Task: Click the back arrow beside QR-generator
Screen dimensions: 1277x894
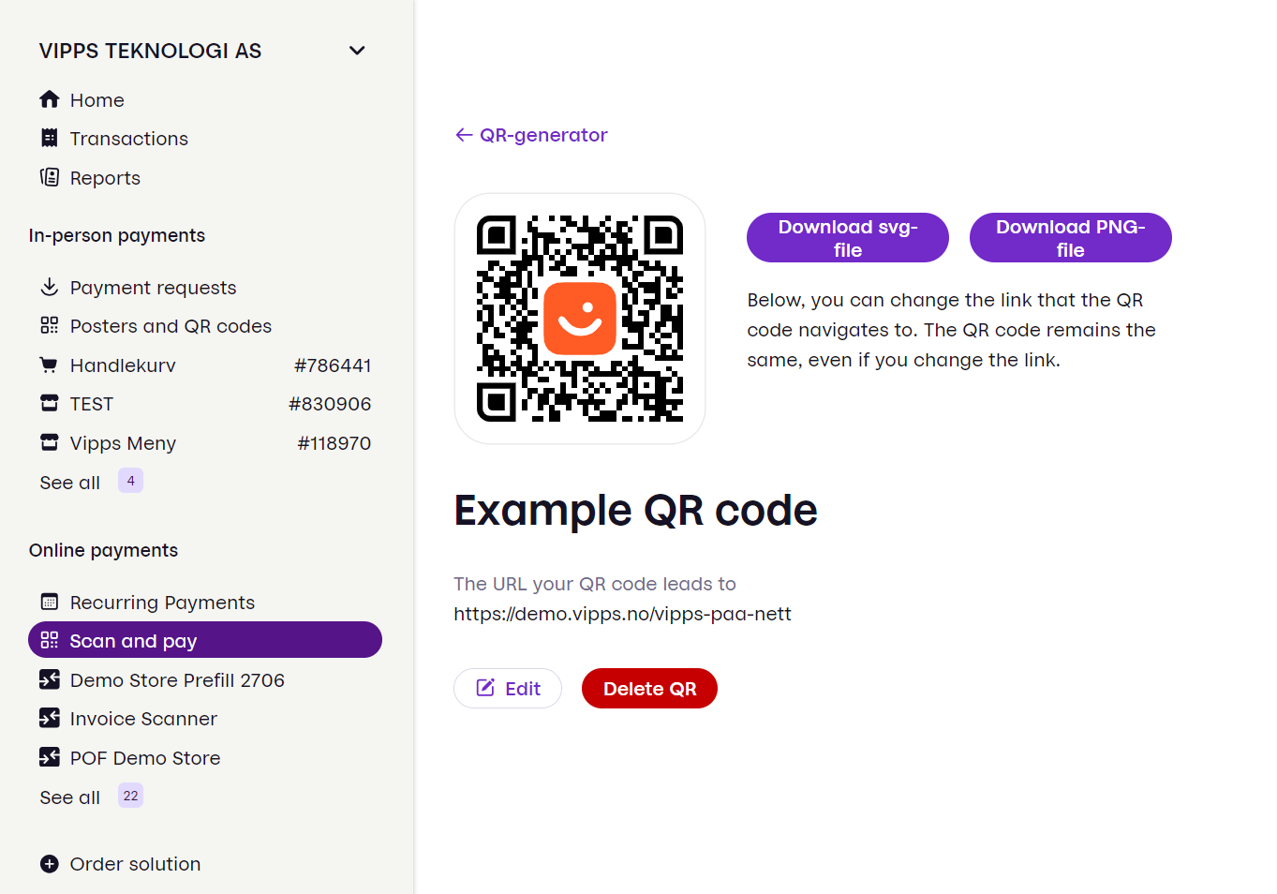Action: click(464, 135)
